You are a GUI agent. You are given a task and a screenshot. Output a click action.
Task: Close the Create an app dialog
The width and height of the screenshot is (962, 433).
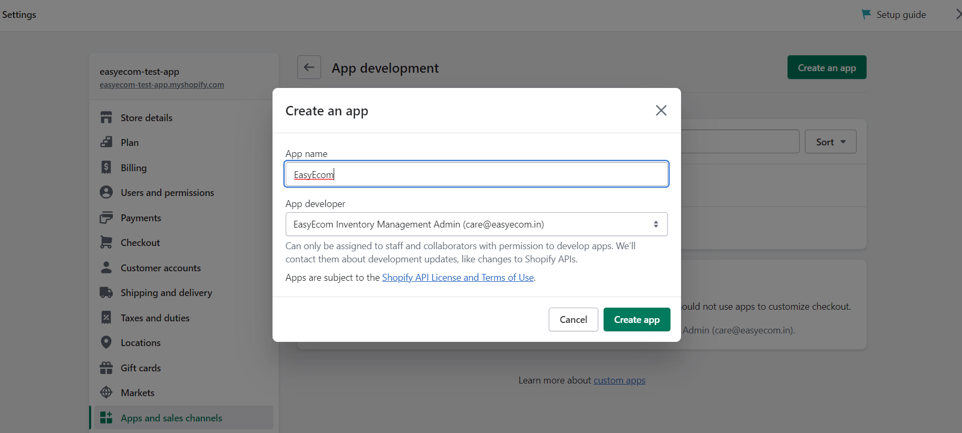tap(661, 110)
